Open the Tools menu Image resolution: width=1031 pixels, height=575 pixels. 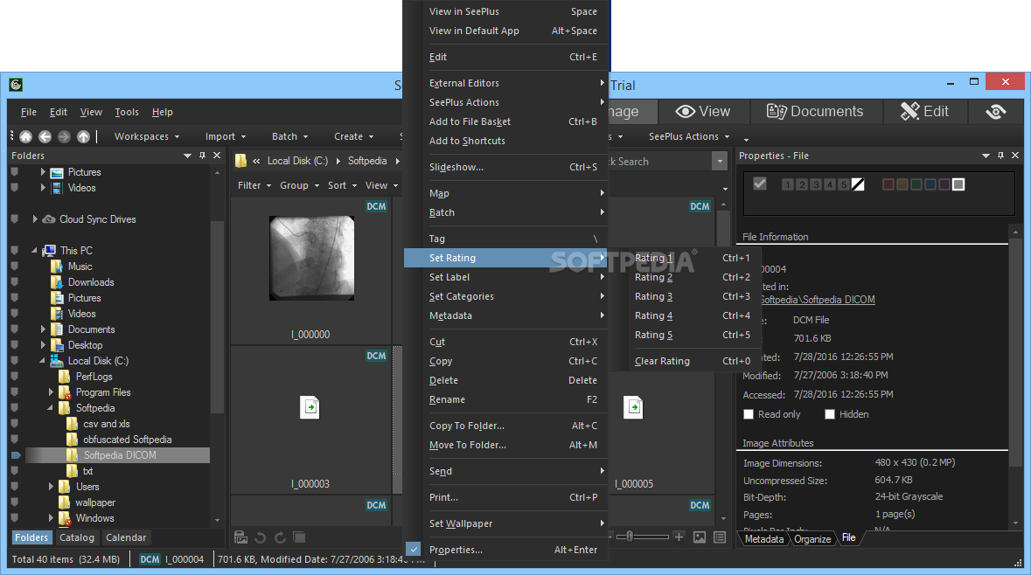[127, 112]
